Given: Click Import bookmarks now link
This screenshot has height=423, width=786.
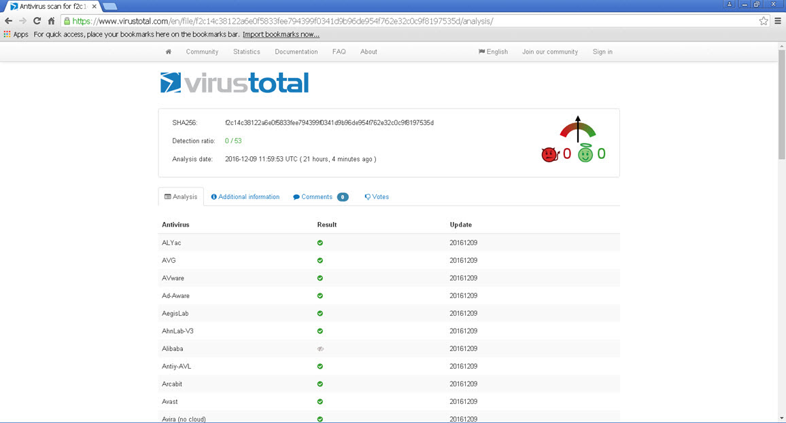Looking at the screenshot, I should 281,35.
